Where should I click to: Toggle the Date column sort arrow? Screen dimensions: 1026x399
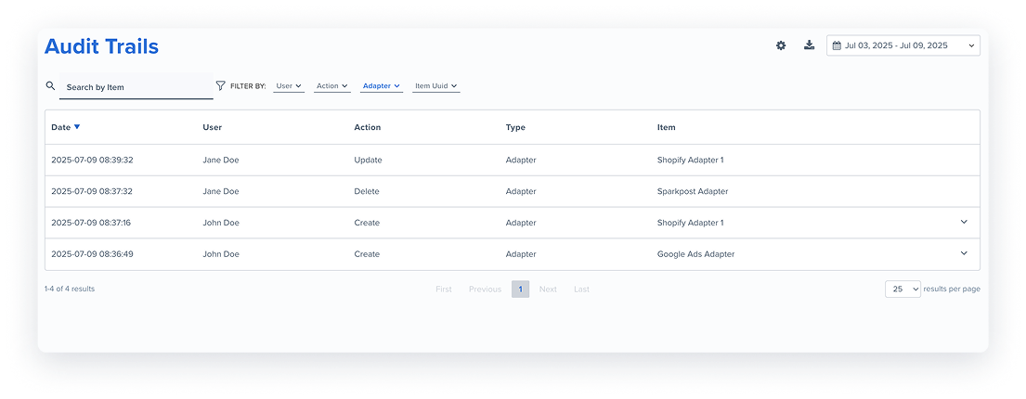[x=77, y=127]
